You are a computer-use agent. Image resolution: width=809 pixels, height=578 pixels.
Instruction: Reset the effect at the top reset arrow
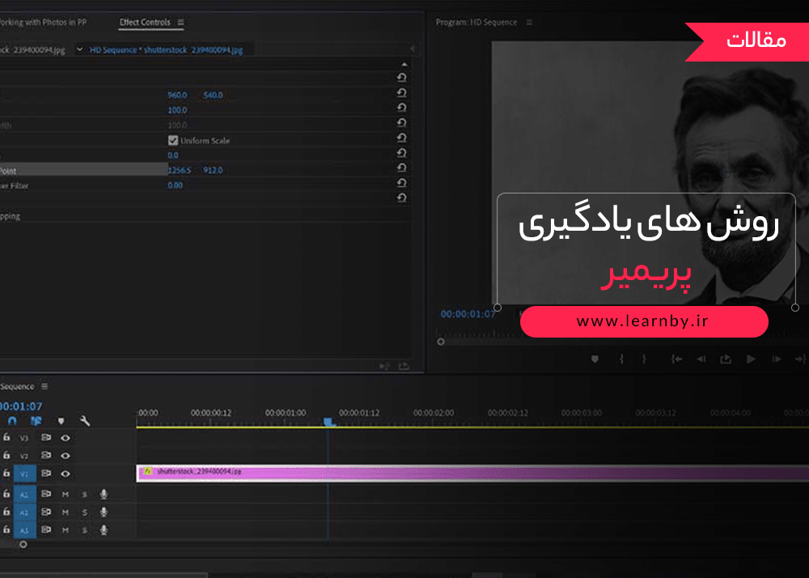point(401,78)
